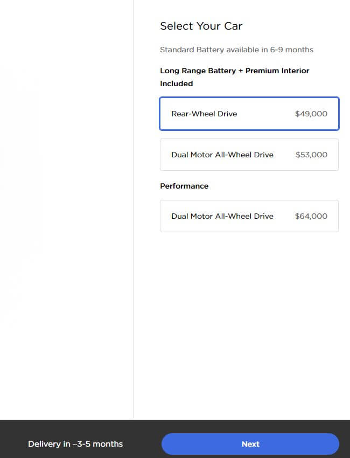Click the Performance section heading
Screen dimensions: 350x458
click(x=184, y=186)
